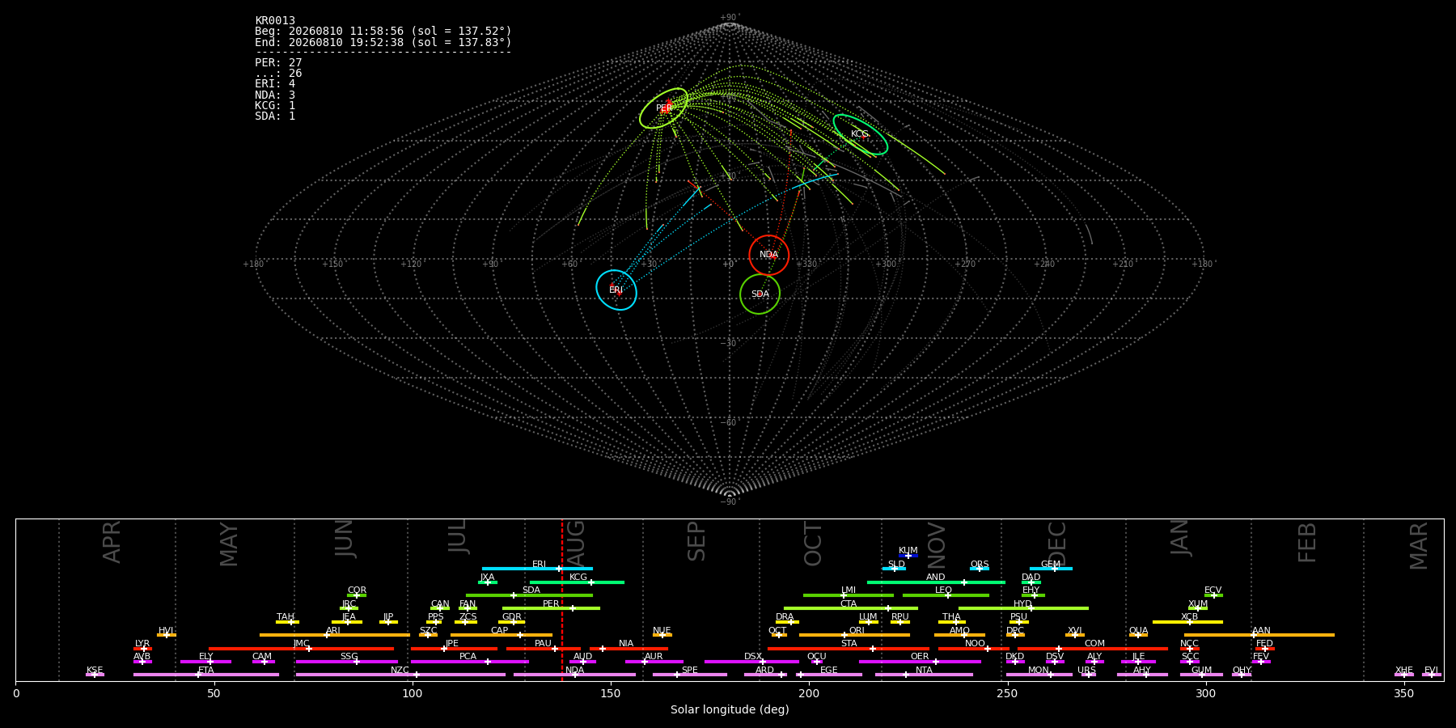Screen dimensions: 1456x728
Task: Click the PER radiant ellipse on the sky map
Action: [x=663, y=108]
